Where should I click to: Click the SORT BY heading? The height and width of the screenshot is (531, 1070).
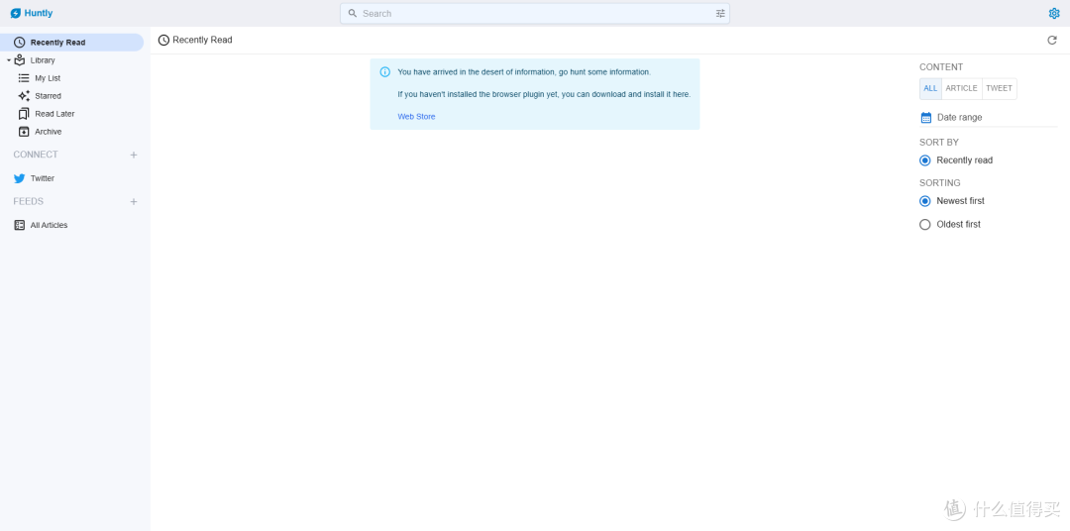pyautogui.click(x=939, y=143)
